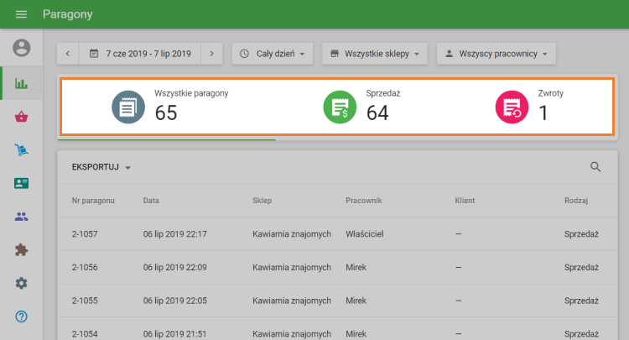Open the employee ID card section

[x=21, y=184]
